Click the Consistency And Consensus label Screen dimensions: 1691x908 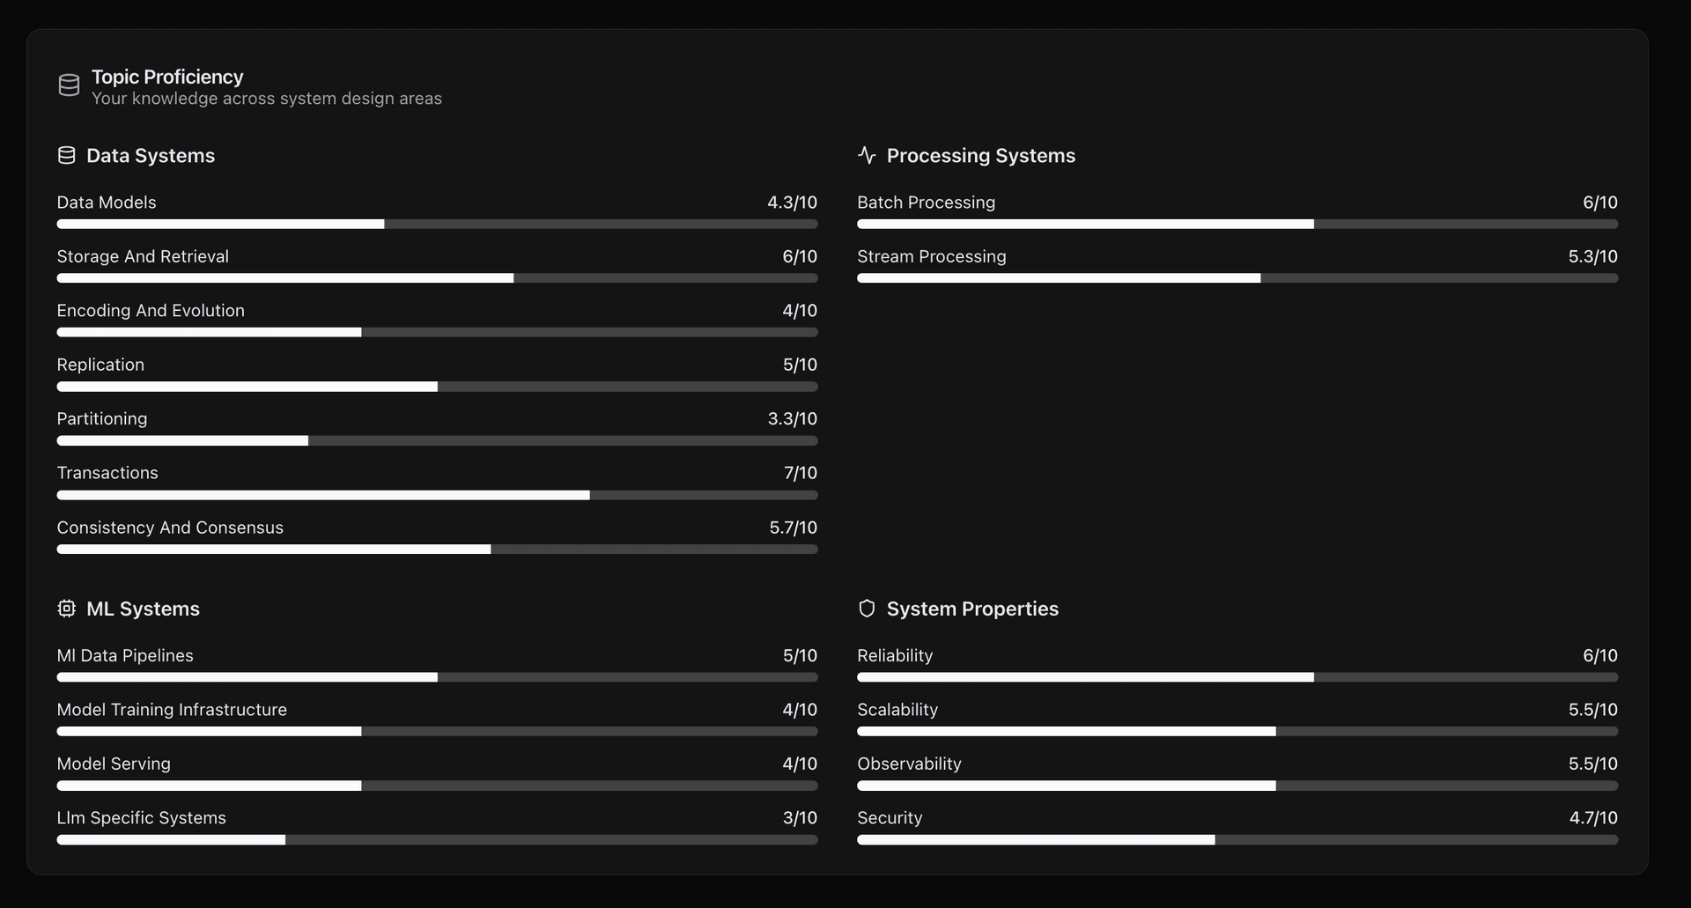click(170, 528)
